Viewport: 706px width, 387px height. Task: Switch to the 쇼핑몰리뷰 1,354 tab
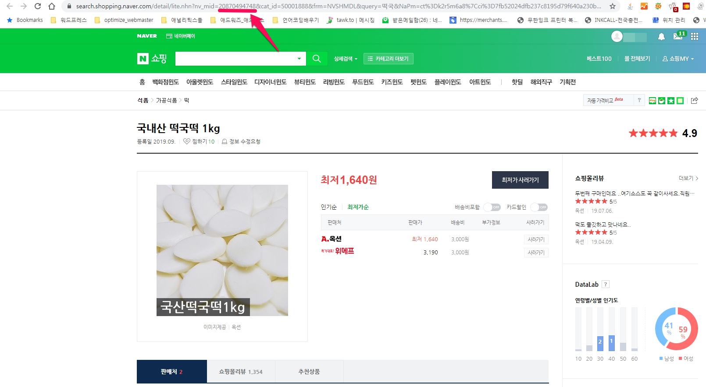coord(241,372)
